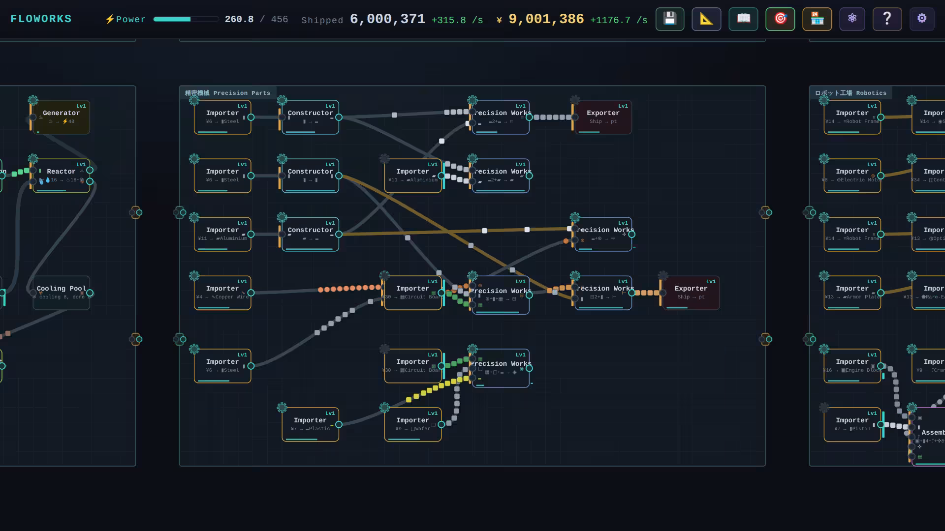Click the Precision Parts zone label
The height and width of the screenshot is (531, 945).
click(x=227, y=93)
